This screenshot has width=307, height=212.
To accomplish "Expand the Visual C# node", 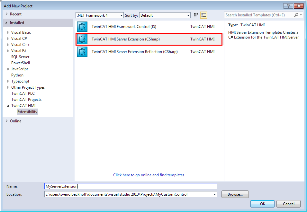I will pyautogui.click(x=8, y=39).
